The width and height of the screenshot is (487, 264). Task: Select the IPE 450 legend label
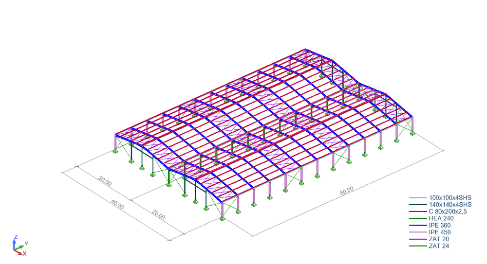439,232
